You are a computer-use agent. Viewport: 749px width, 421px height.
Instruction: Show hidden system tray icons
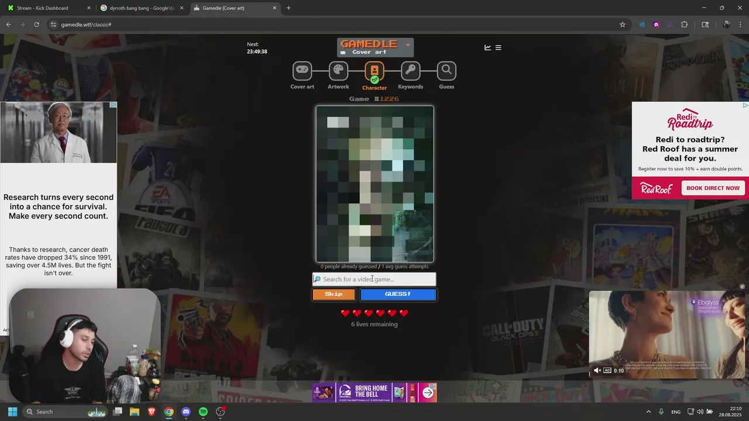(x=648, y=412)
